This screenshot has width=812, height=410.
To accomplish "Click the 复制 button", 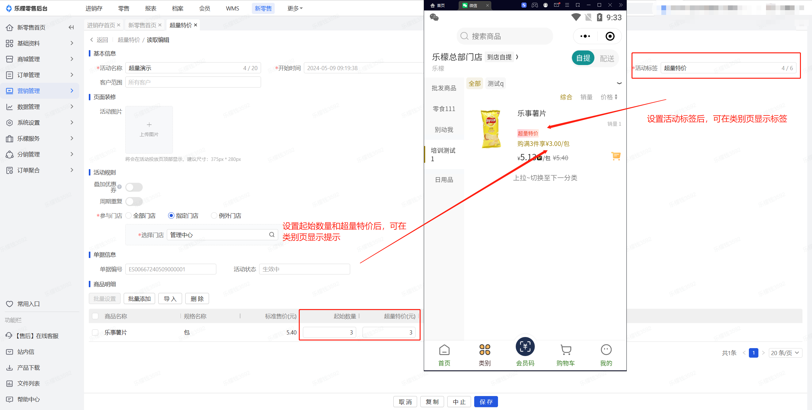I will tap(432, 402).
